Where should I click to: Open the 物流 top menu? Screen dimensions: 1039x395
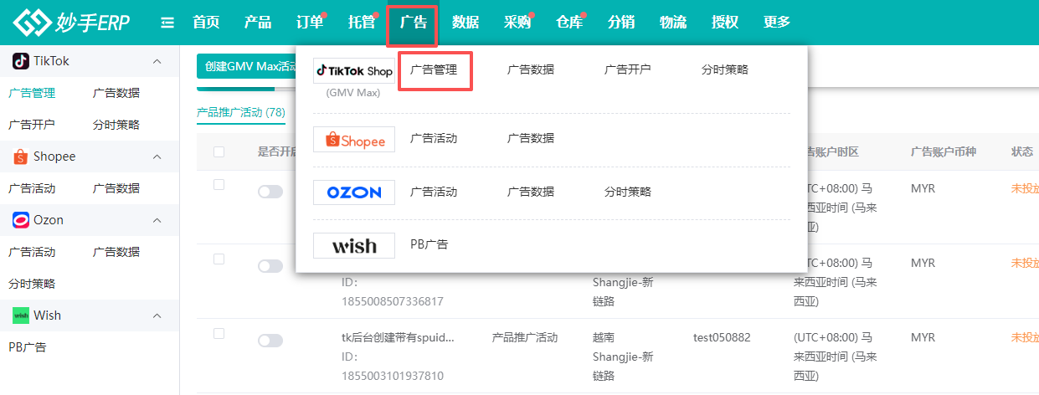[x=673, y=23]
